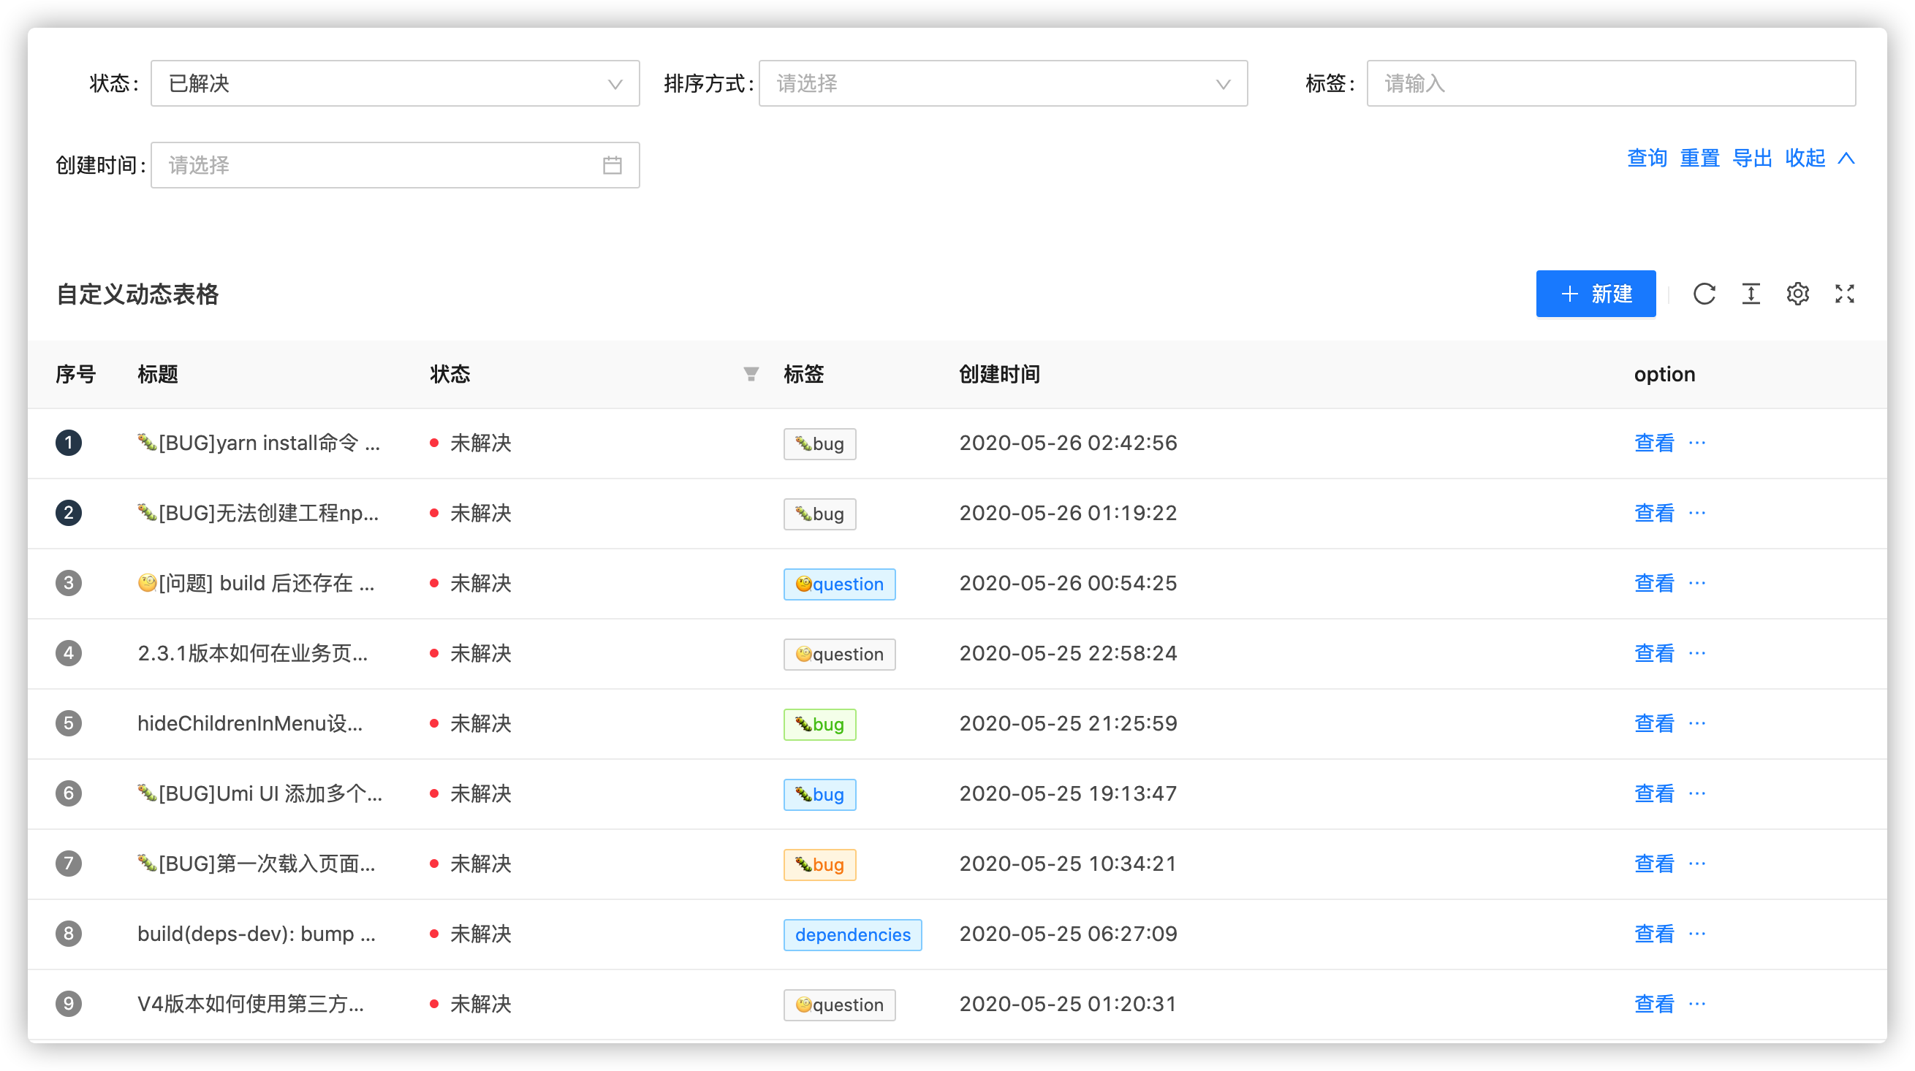Select the question tag on the build 问题 row
1915x1071 pixels.
pyautogui.click(x=839, y=584)
